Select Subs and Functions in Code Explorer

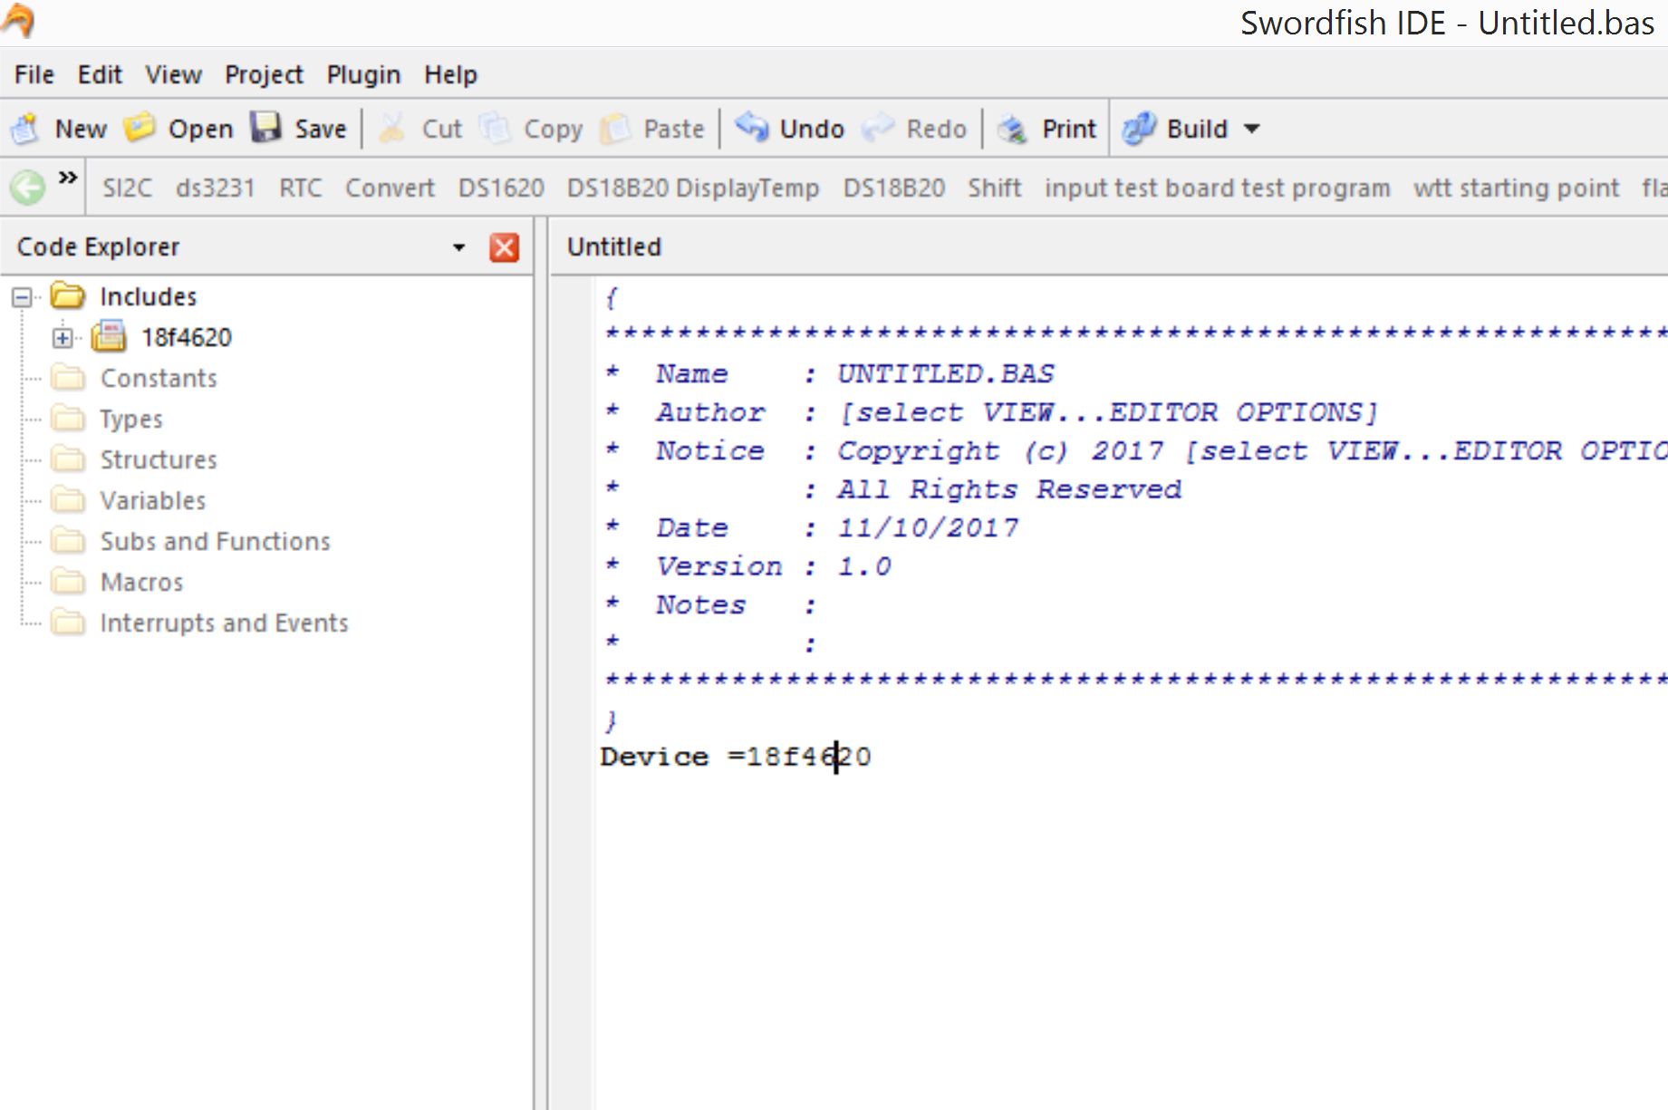point(215,541)
